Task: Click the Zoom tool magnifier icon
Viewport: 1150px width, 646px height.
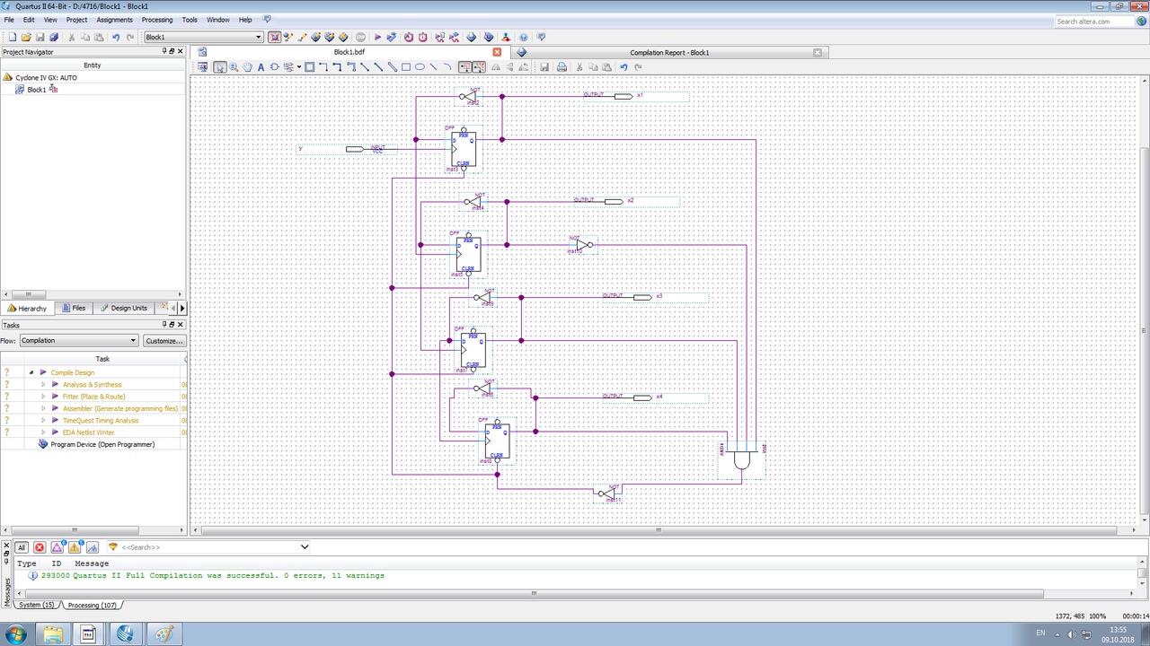Action: coord(234,67)
